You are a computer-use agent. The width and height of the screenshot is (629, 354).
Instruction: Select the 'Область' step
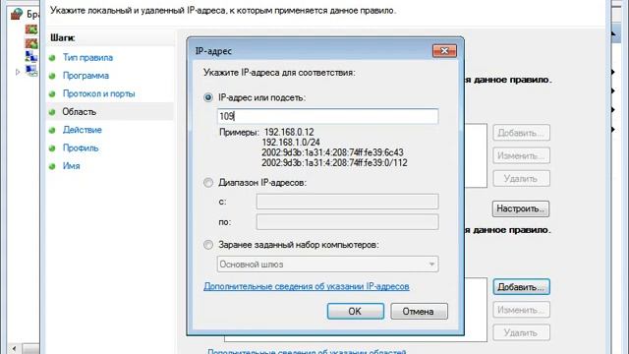[79, 111]
